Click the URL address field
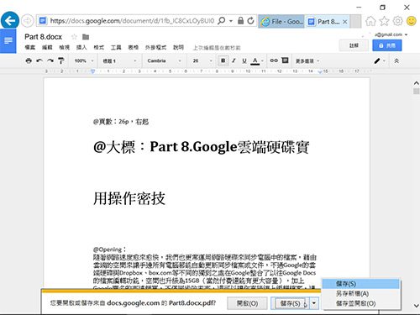 coord(132,21)
